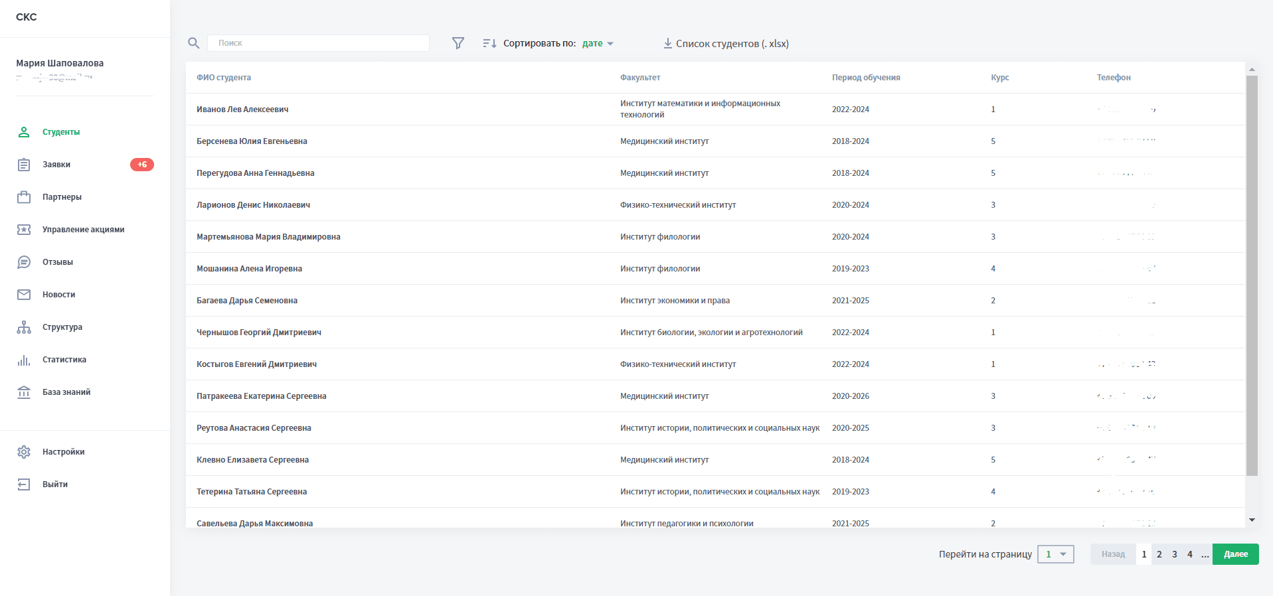The width and height of the screenshot is (1273, 596).
Task: Click the sort order icon
Action: 489,43
